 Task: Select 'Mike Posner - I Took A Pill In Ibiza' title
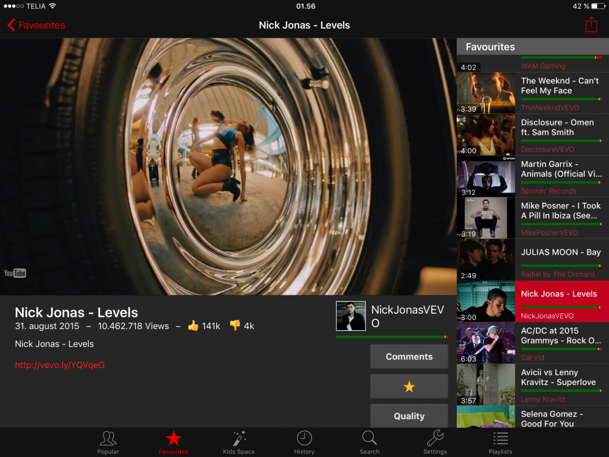click(560, 210)
